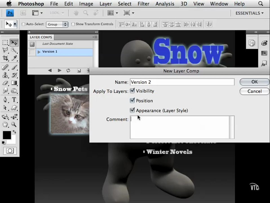Apply previous selected layer comp

50,70
